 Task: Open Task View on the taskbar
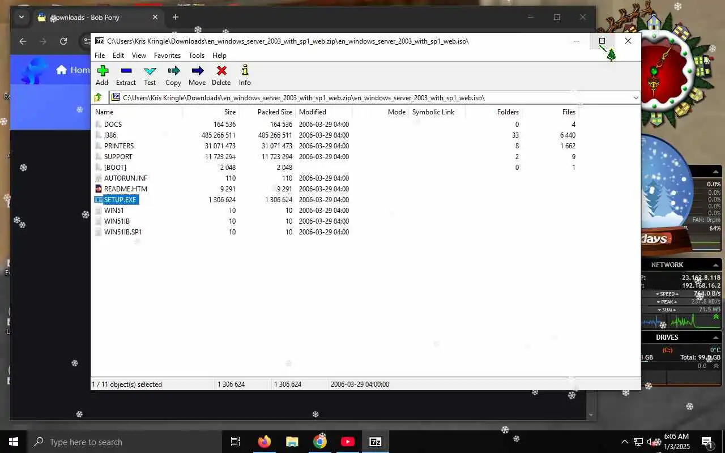pos(236,442)
